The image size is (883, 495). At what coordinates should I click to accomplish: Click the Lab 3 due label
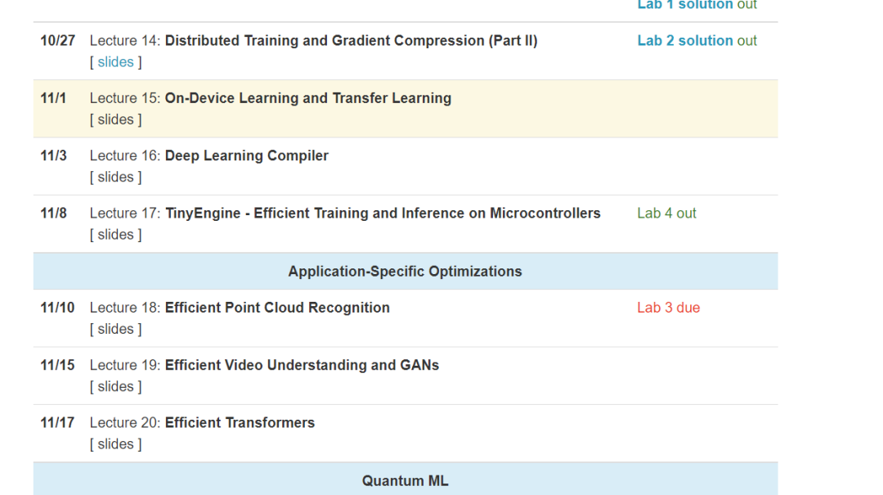[x=668, y=308]
